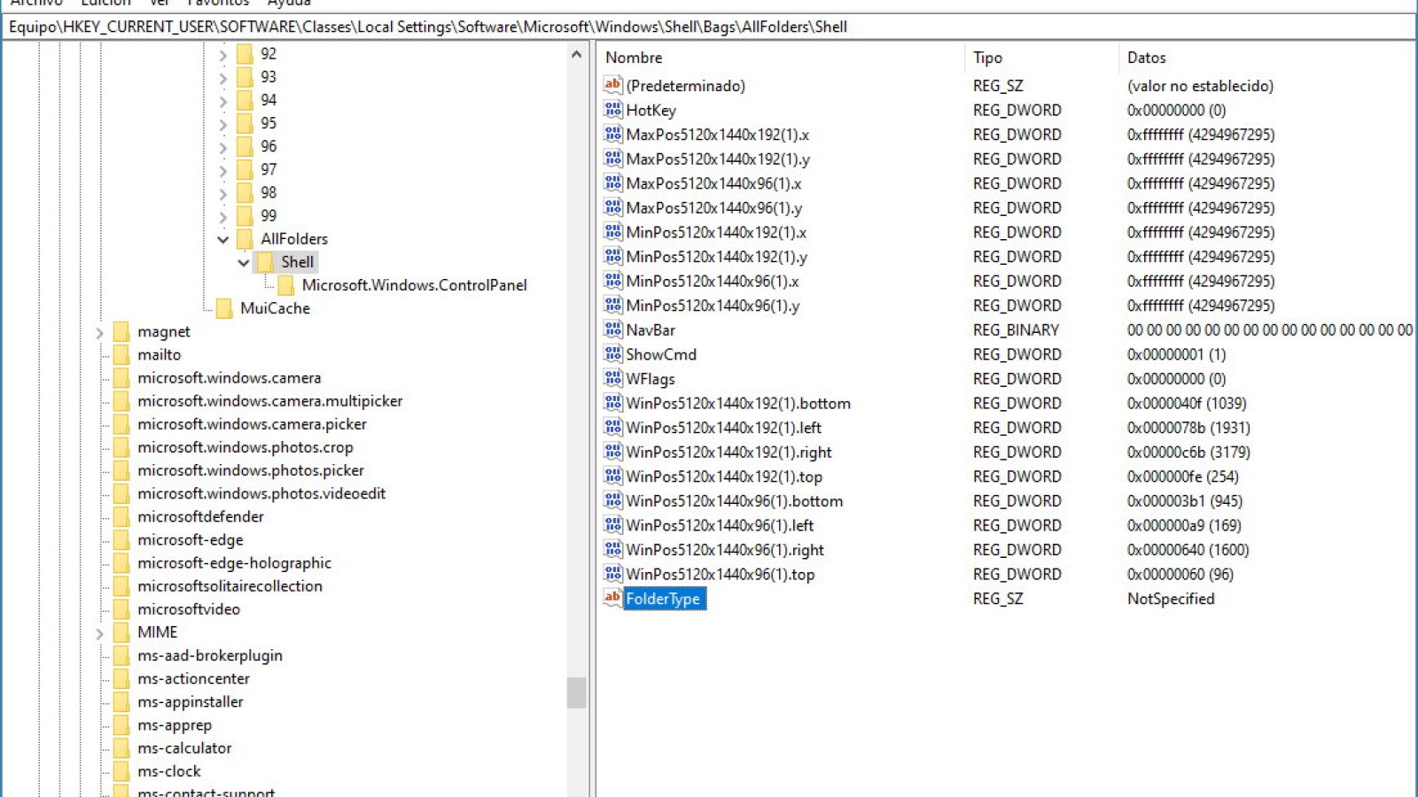
Task: Select the WinPos5120x1440x192(1).right value name
Action: (729, 452)
